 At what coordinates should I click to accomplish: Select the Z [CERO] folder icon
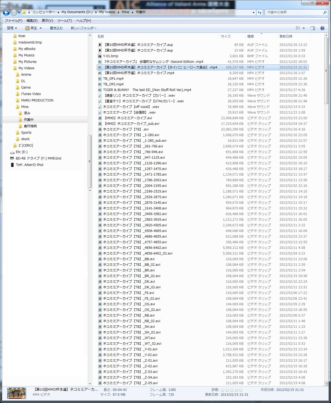pyautogui.click(x=15, y=146)
